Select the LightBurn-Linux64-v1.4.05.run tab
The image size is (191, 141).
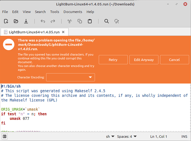[34, 32]
